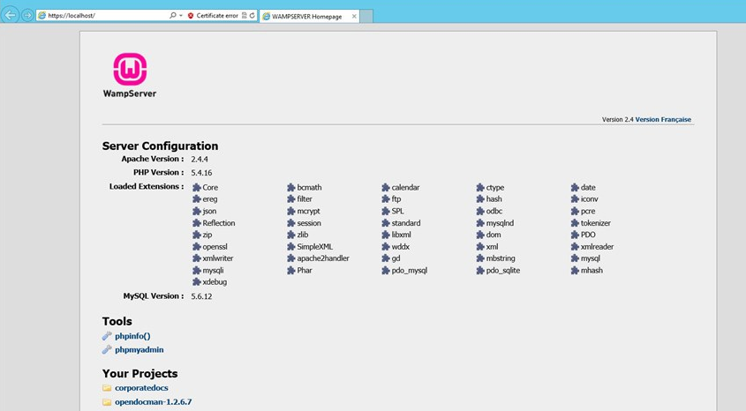Viewport: 746px width, 411px height.
Task: Click the IE page icon in address bar
Action: point(41,15)
